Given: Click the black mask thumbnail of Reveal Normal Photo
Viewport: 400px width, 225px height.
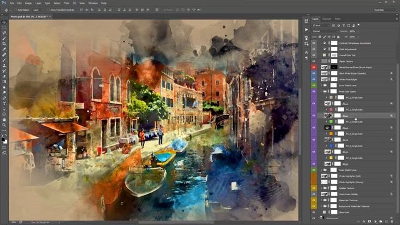Looking at the screenshot, I should coord(334,67).
